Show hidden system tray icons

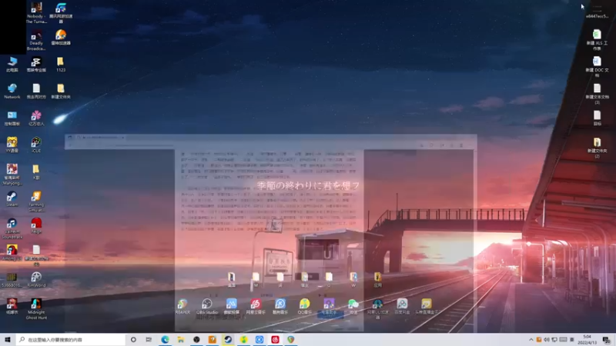tap(531, 340)
